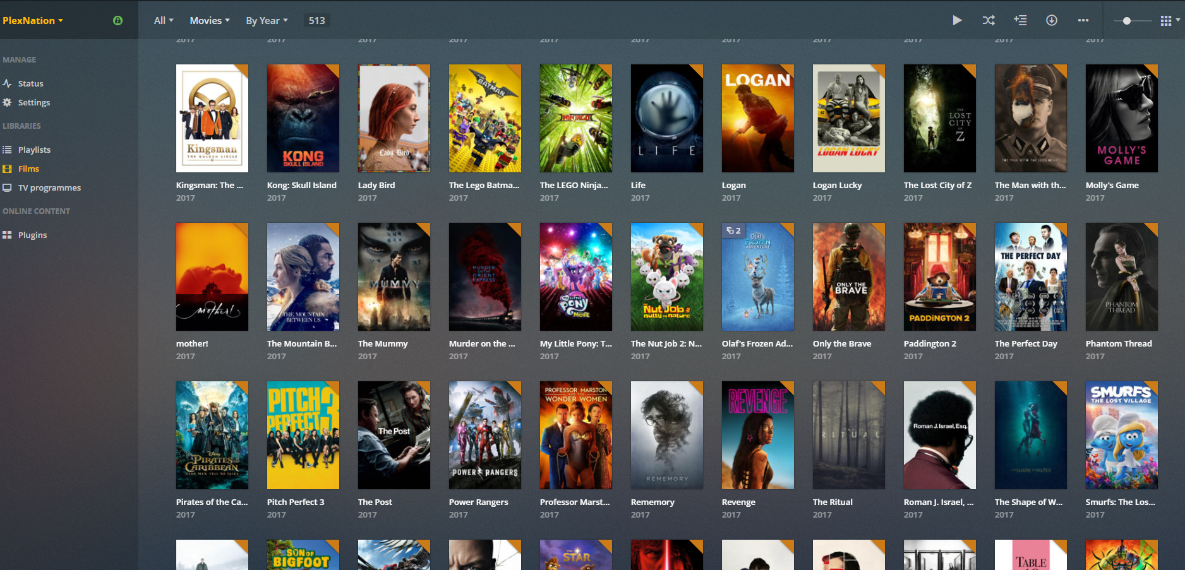Open the My Little Pony movie poster
This screenshot has width=1185, height=570.
pyautogui.click(x=576, y=276)
